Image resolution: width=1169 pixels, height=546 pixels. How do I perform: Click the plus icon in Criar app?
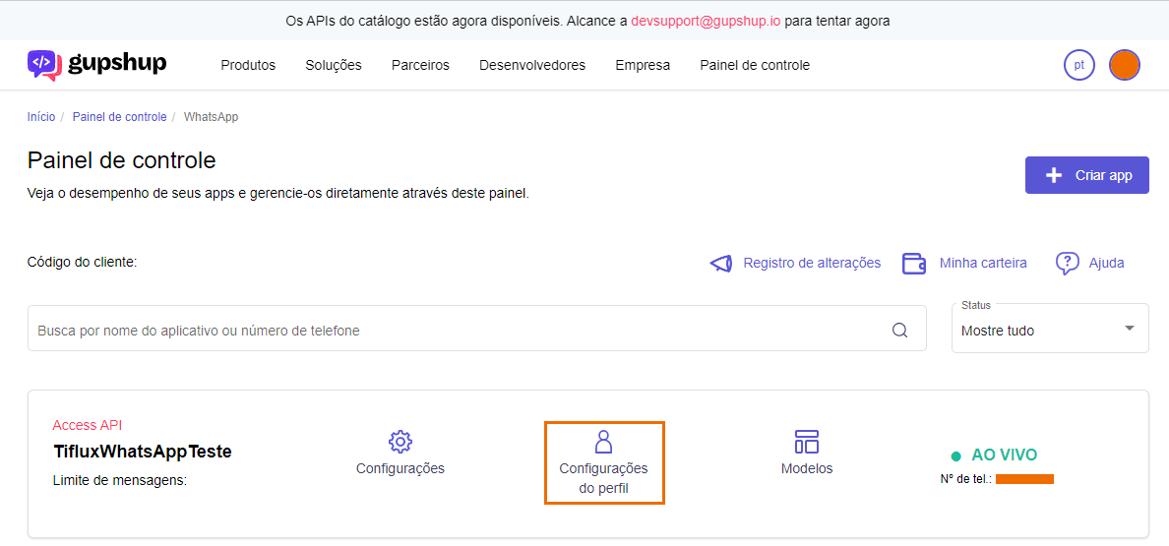pos(1054,176)
